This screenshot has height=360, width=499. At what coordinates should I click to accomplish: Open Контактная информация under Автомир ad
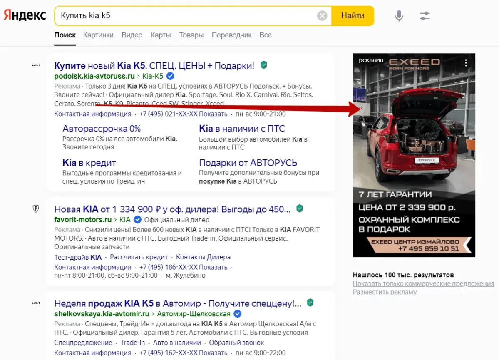[93, 353]
